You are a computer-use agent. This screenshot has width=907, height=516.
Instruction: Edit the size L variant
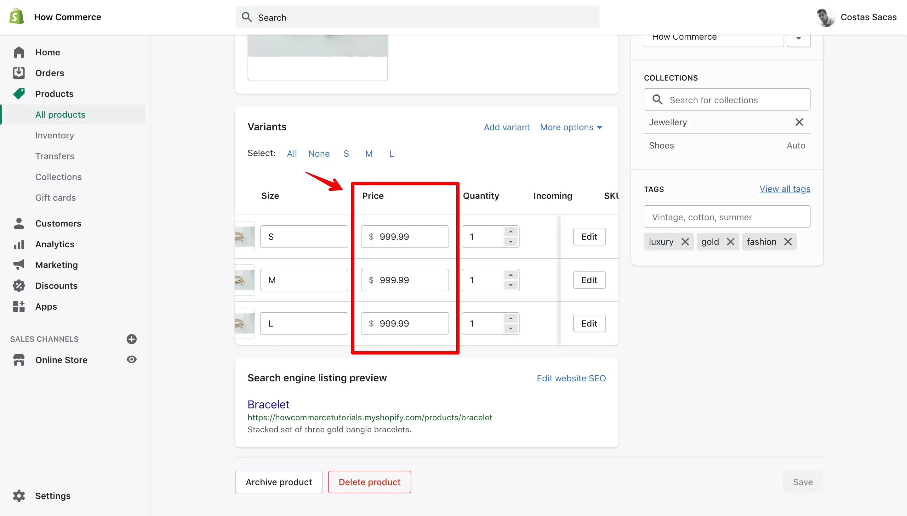click(x=589, y=323)
